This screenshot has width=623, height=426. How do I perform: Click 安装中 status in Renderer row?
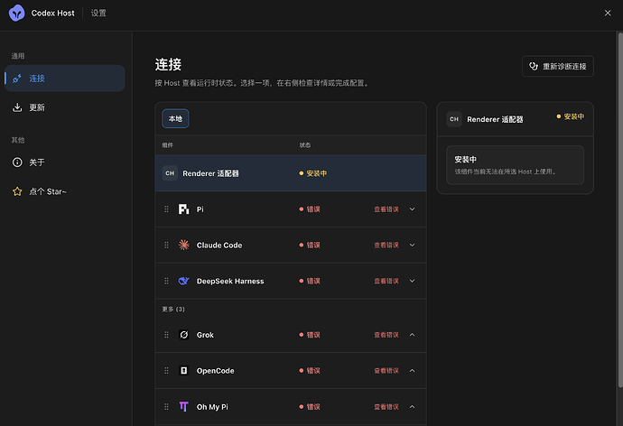[x=313, y=173]
